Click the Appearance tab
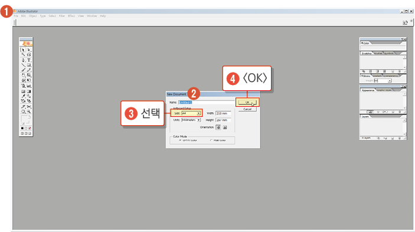The width and height of the screenshot is (415, 232). pyautogui.click(x=368, y=90)
